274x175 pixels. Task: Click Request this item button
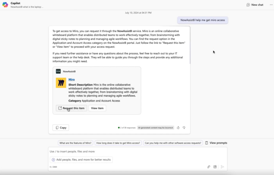[71, 108]
